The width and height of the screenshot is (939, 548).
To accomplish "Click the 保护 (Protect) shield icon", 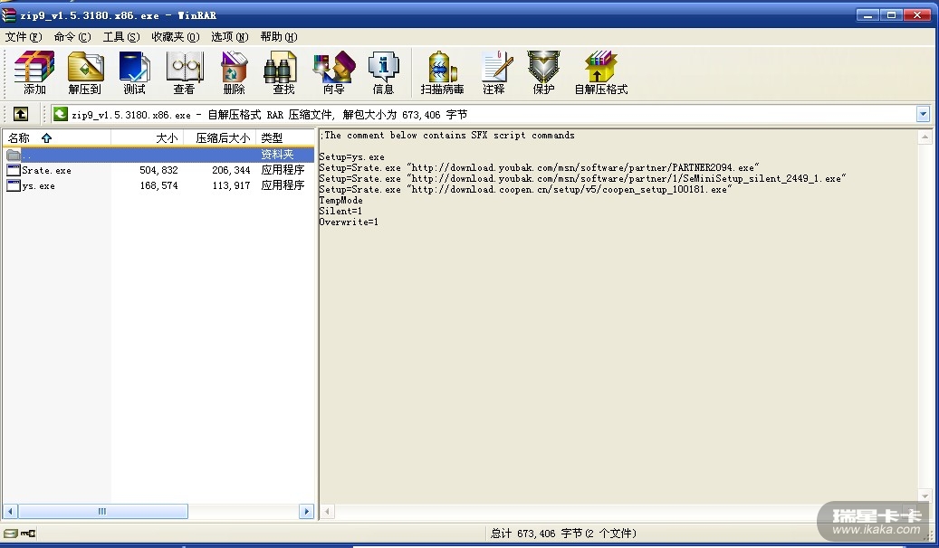I will (543, 72).
